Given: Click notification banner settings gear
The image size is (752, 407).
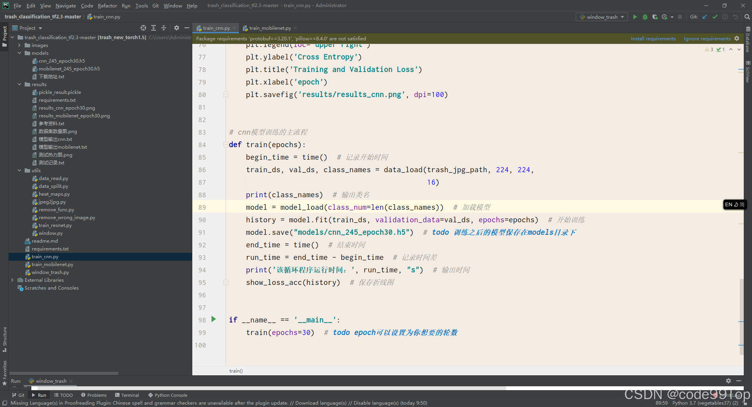Looking at the screenshot, I should (x=737, y=38).
